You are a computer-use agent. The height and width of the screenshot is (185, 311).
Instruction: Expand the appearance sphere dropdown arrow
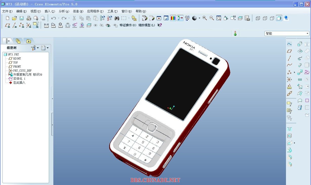199,18
